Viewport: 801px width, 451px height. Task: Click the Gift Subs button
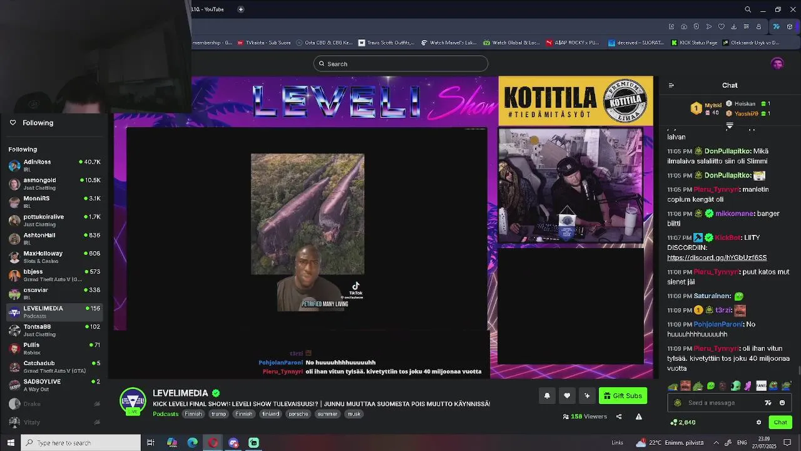click(x=623, y=396)
